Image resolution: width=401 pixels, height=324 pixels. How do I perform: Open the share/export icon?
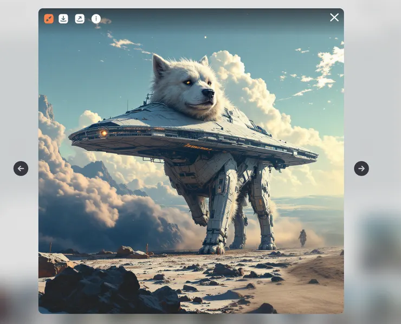pyautogui.click(x=80, y=18)
